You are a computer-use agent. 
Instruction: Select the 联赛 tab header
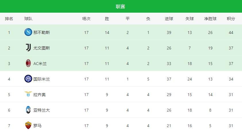pos(121,6)
